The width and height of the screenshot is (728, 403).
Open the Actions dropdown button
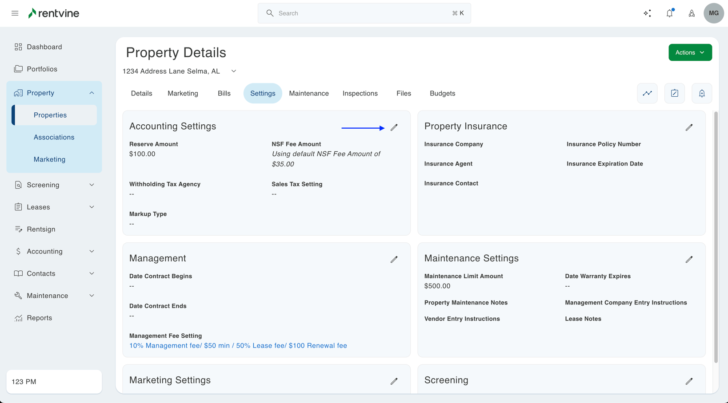(690, 52)
